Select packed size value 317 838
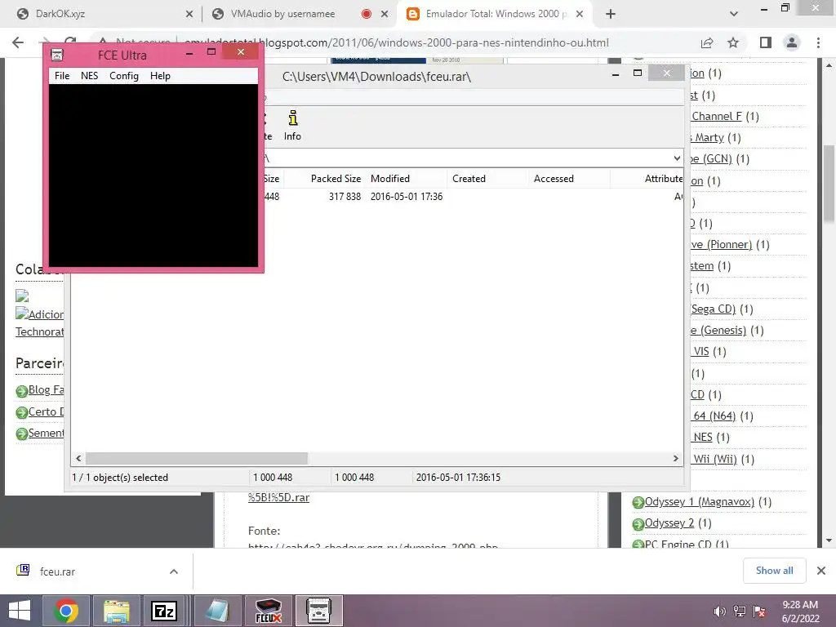The image size is (836, 627). point(345,196)
